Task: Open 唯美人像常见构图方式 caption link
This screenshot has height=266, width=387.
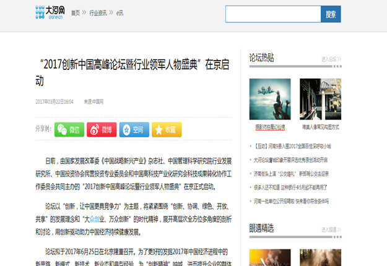Action: pos(321,127)
